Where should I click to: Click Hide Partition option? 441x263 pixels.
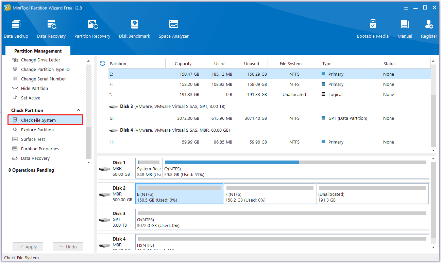point(34,89)
